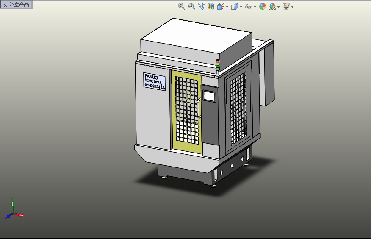Viewport: 371px width, 239px height.
Task: Activate the Section View tool
Action: (x=211, y=6)
